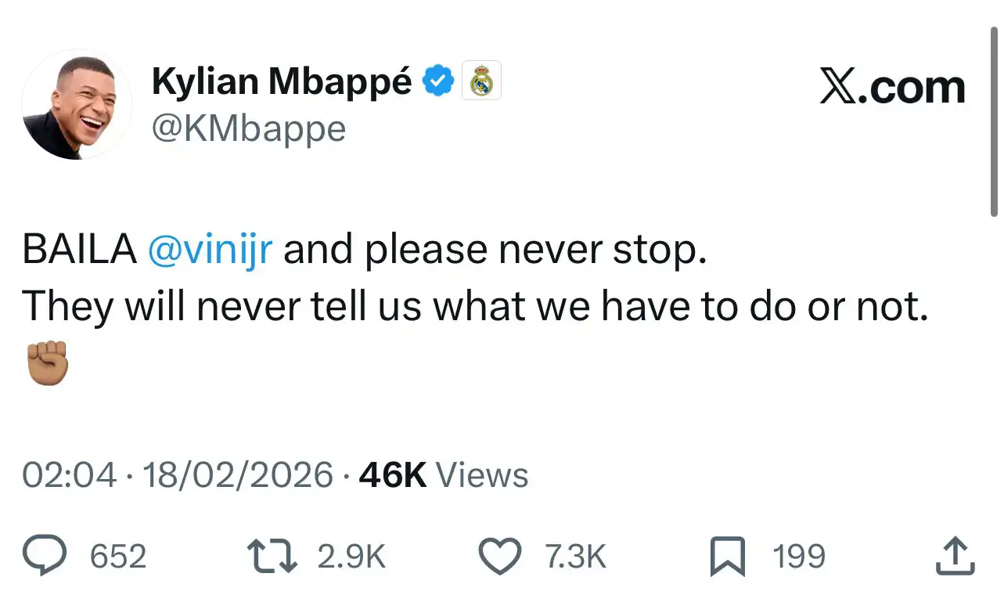This screenshot has height=613, width=1004.
Task: Click the @KMbappe handle
Action: pos(248,128)
